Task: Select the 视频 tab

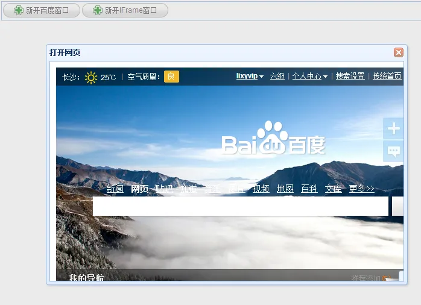Action: tap(261, 189)
